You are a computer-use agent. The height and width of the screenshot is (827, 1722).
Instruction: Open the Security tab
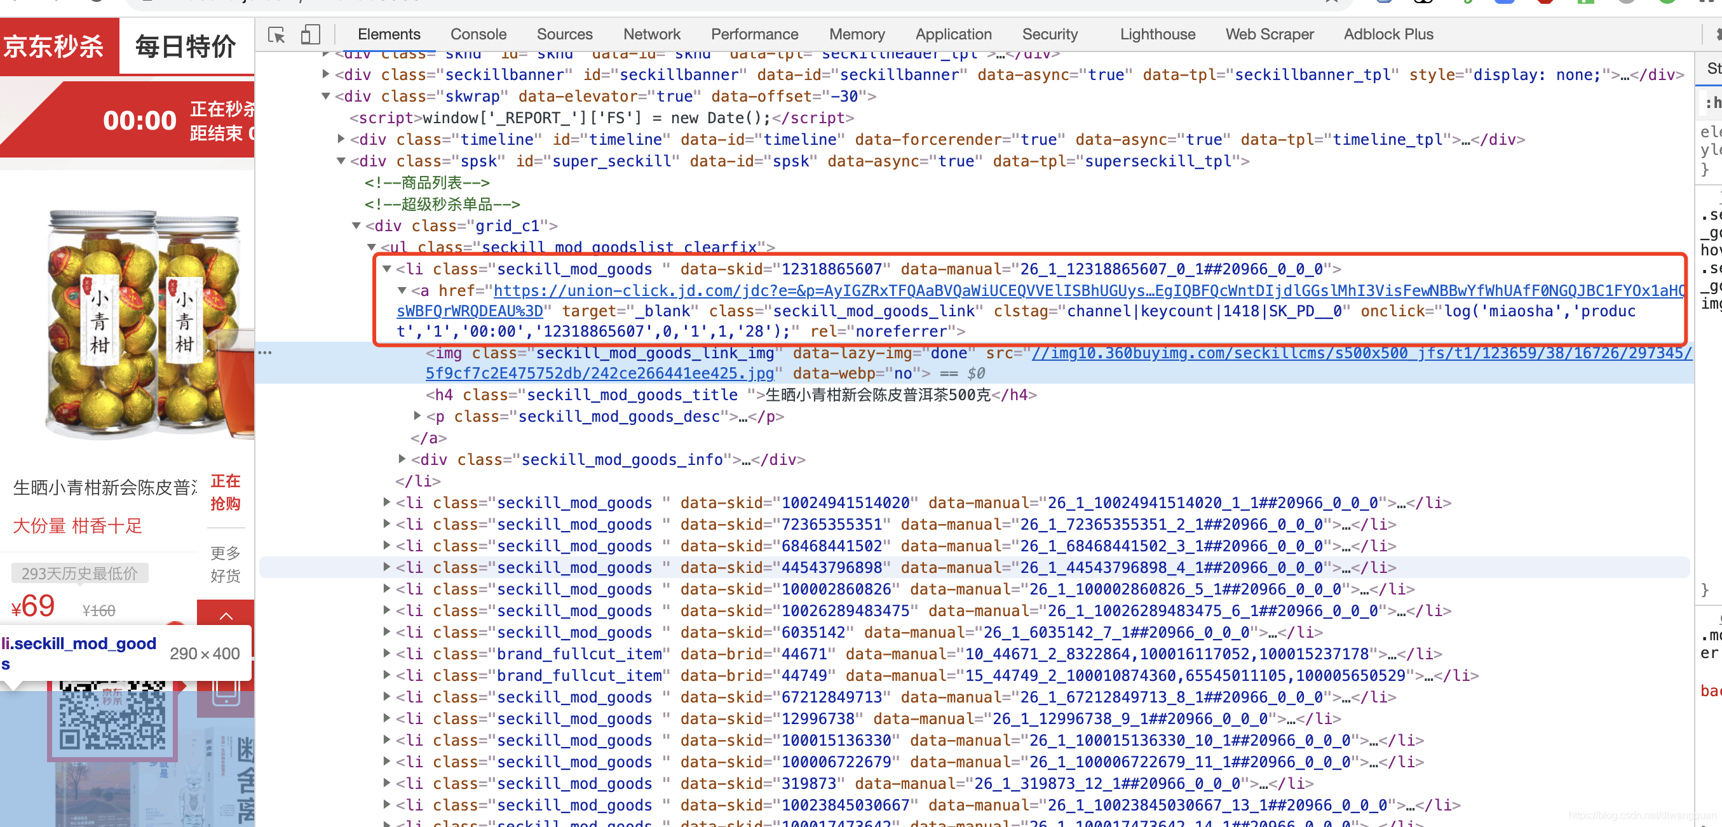(x=1050, y=34)
